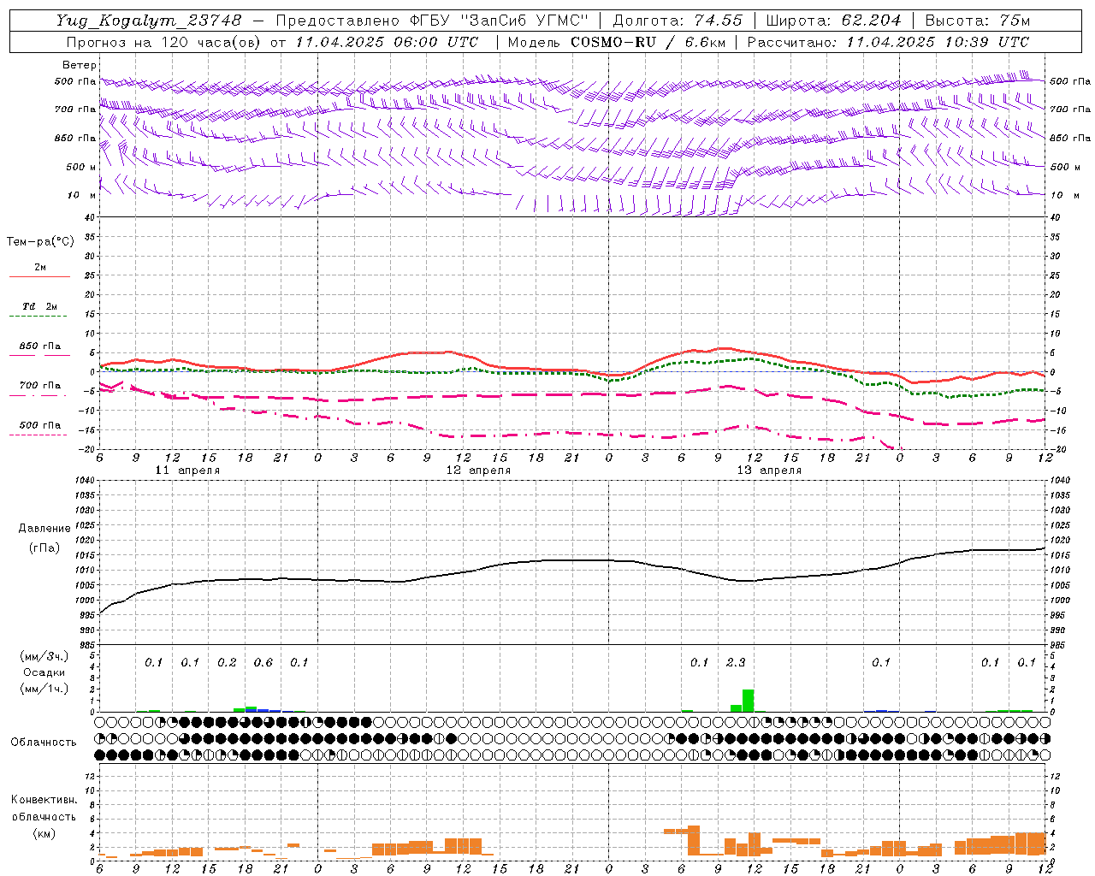Click the 0.2 precipitation value
1095x876 pixels.
227,662
